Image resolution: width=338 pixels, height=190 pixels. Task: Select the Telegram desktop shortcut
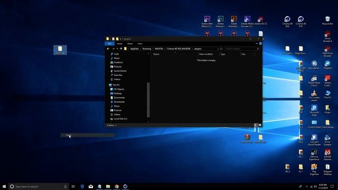[x=327, y=65]
